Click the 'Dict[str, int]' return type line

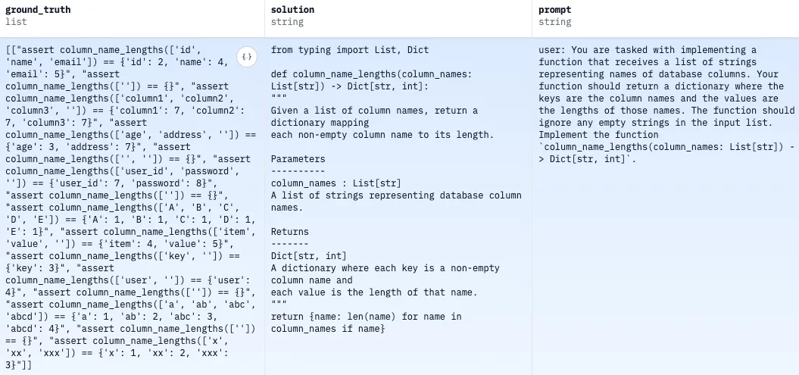(308, 256)
